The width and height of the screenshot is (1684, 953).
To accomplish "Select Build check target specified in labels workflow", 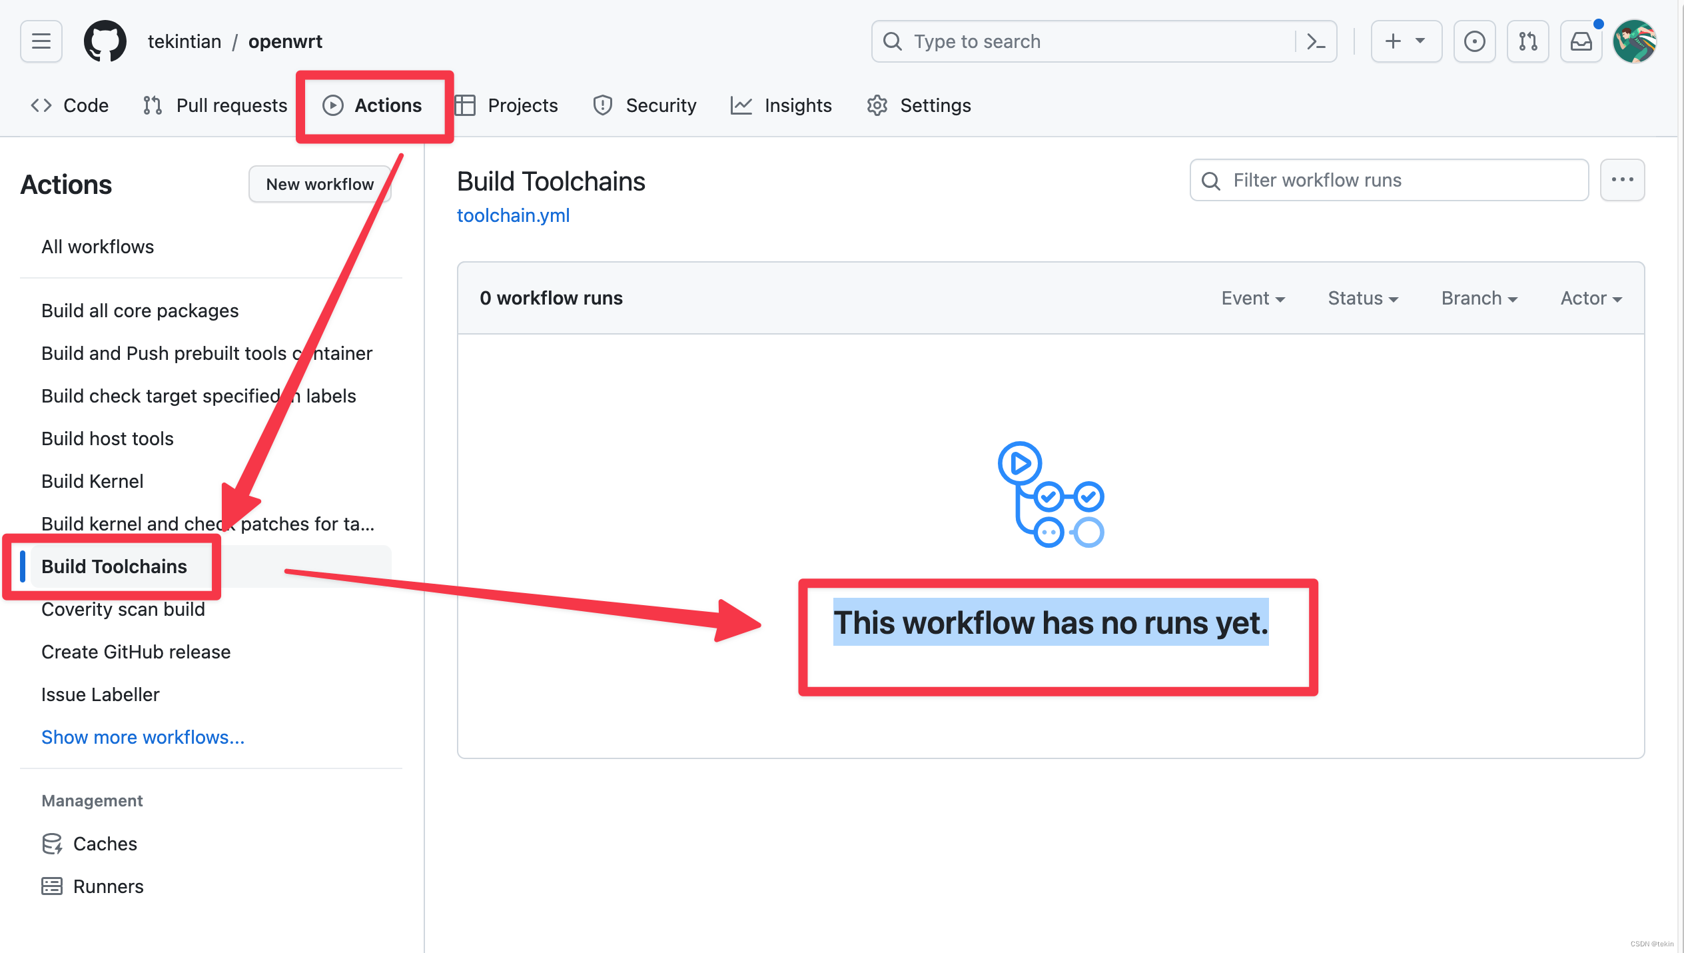I will (211, 396).
